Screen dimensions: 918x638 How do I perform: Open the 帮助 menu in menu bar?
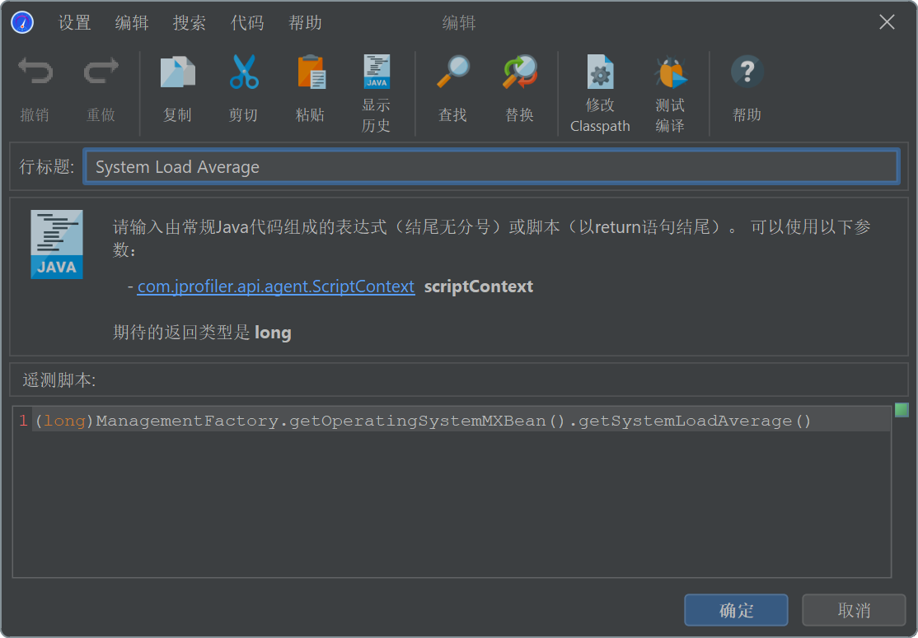point(305,23)
